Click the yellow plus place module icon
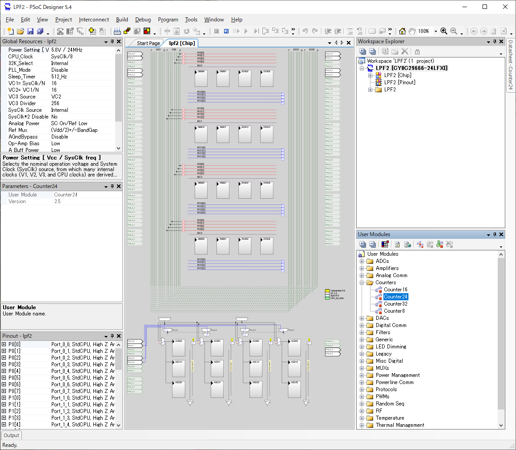This screenshot has height=450, width=516. click(x=92, y=31)
